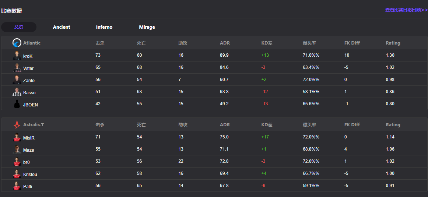Click Maze's headshot rate 68.8%%
Viewport: 428px width, 197px height.
pos(311,149)
